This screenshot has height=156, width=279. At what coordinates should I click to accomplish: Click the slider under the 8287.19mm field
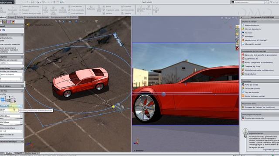pos(11,125)
